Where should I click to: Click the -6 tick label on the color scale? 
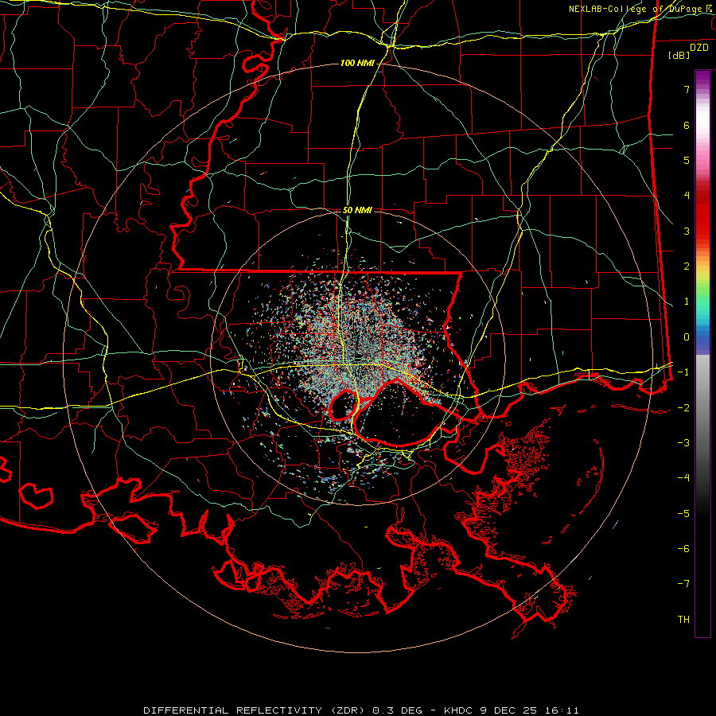coord(683,548)
